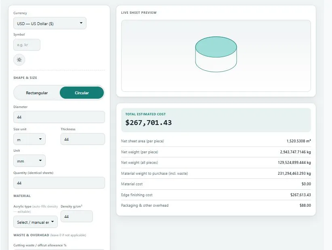Click the Symbol input field

coord(27,45)
